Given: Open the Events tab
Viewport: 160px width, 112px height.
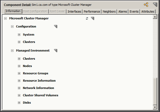Looking at the screenshot, I should tap(134, 12).
